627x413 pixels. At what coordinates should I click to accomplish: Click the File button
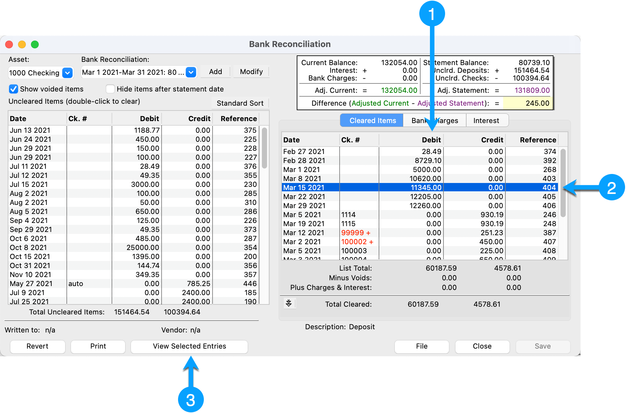[422, 346]
